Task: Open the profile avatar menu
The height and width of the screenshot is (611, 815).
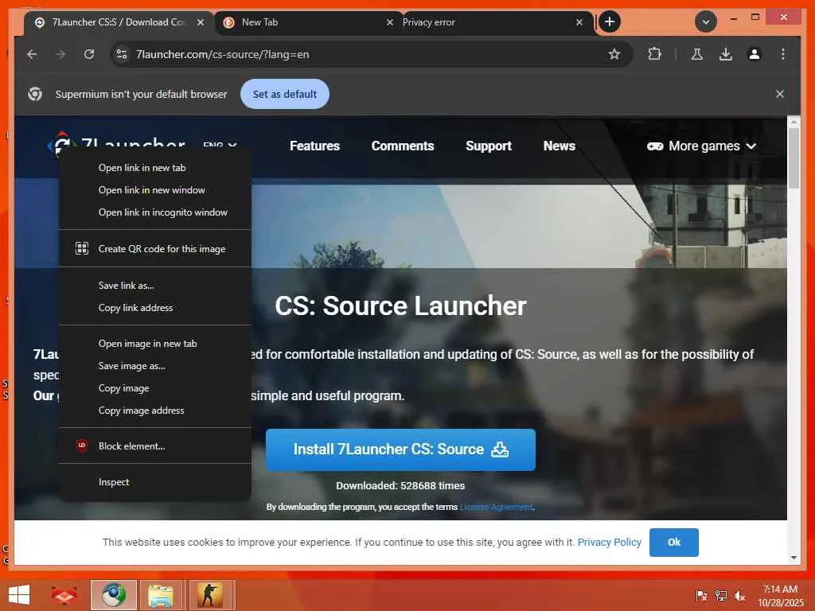Action: 755,54
